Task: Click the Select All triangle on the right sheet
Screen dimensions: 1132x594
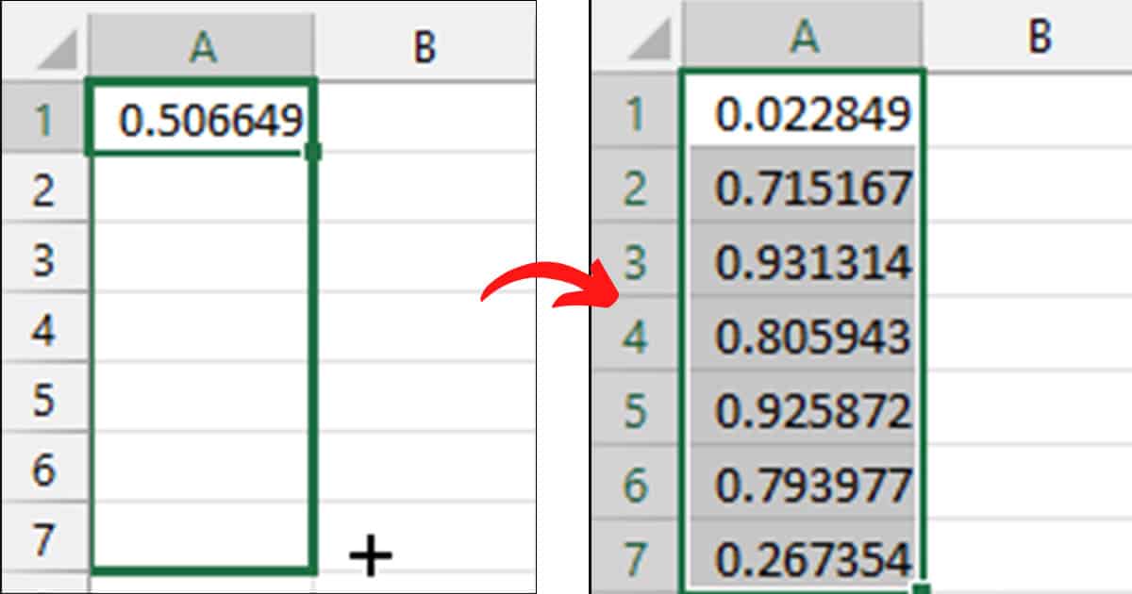Action: [651, 42]
